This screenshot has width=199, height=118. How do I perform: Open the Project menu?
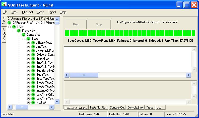tap(28, 12)
